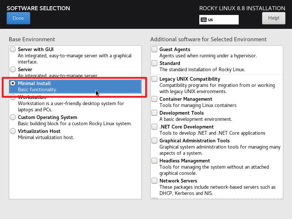Image resolution: width=292 pixels, height=219 pixels.
Task: Check the Development Tools option
Action: coord(154,113)
